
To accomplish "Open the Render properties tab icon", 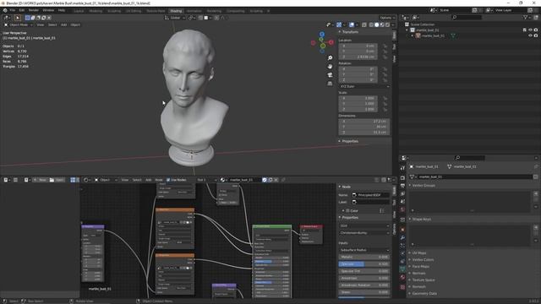I will pyautogui.click(x=402, y=178).
